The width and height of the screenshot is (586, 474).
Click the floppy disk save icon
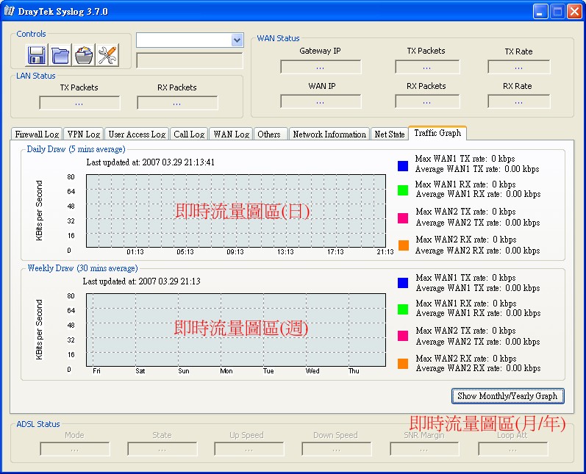click(37, 55)
